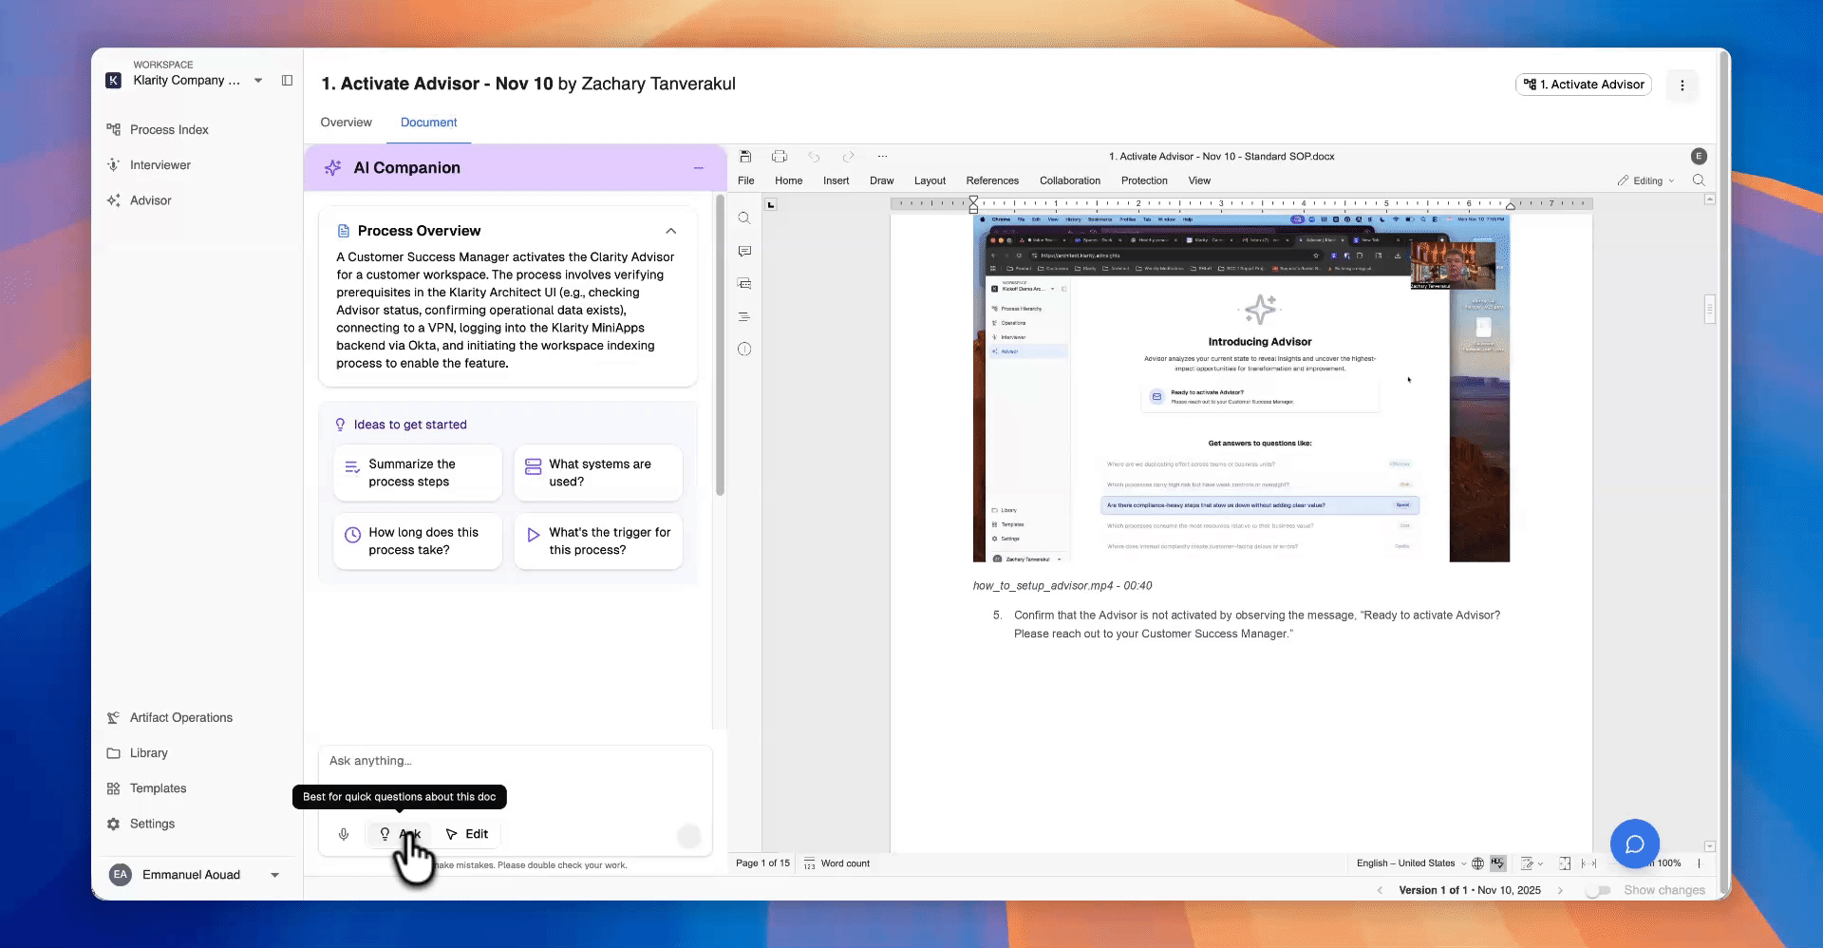Go to next version with right chevron
This screenshot has height=948, width=1823.
tap(1560, 891)
